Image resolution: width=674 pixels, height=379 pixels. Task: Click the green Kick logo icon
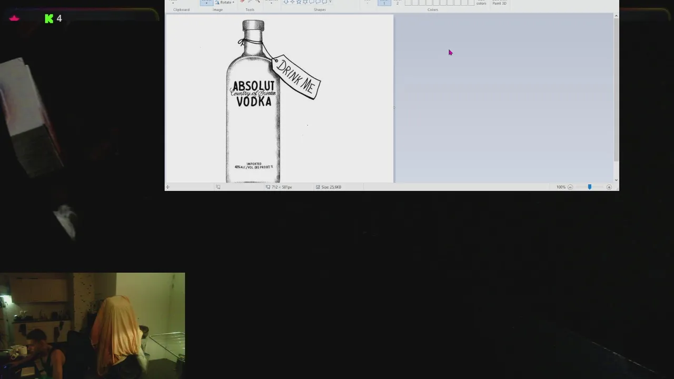click(49, 18)
